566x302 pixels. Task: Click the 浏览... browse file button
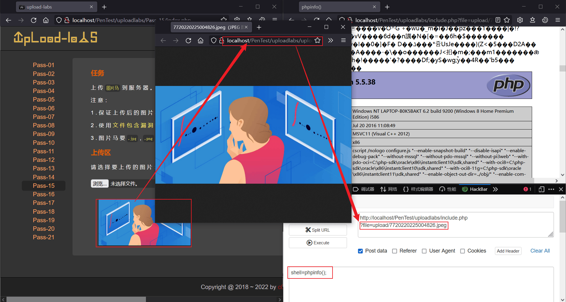click(x=100, y=184)
